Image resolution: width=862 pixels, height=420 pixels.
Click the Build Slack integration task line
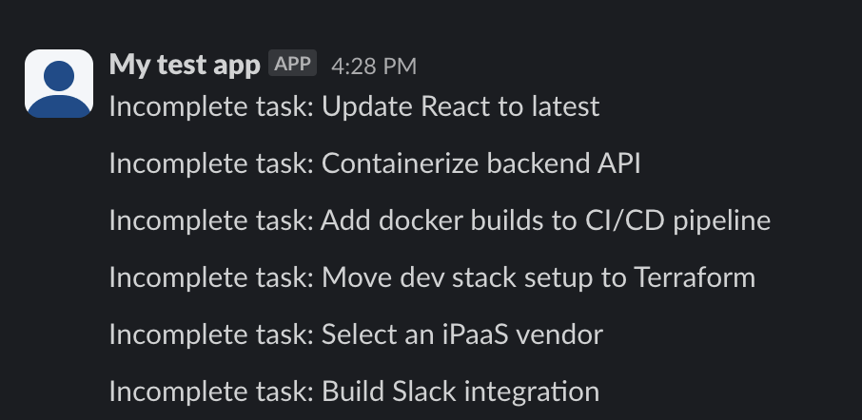point(354,392)
